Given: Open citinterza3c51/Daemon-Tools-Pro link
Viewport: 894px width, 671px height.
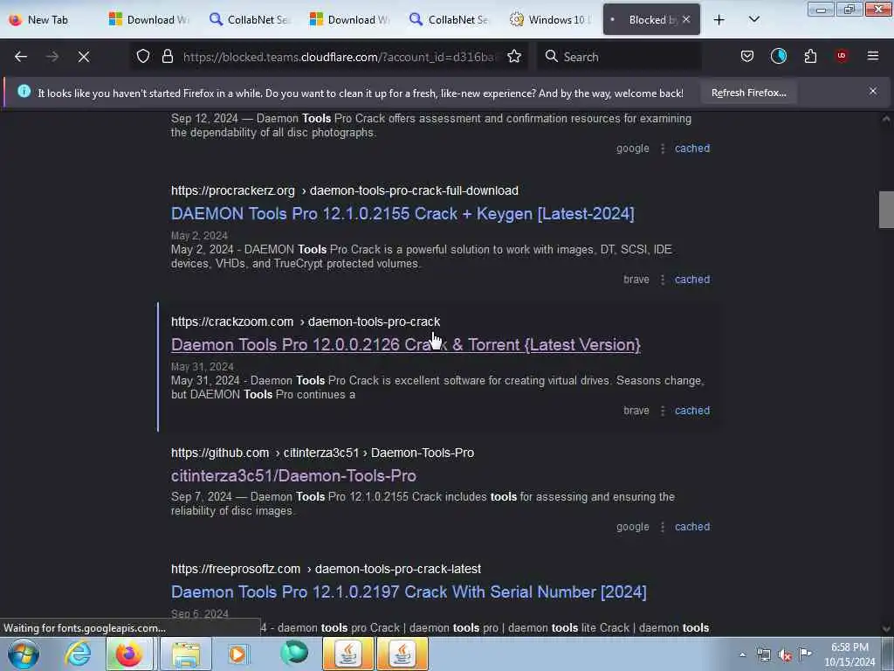Looking at the screenshot, I should click(x=293, y=476).
